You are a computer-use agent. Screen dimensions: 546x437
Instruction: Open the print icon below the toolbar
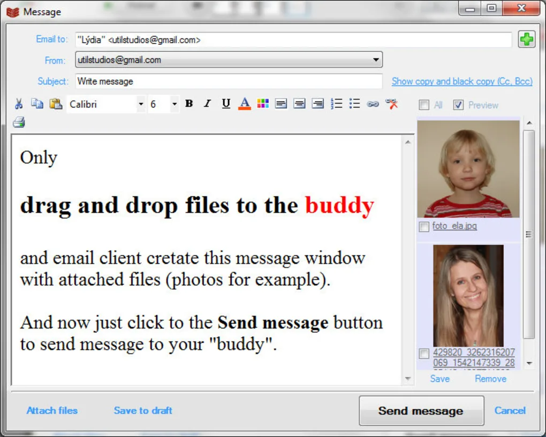19,122
